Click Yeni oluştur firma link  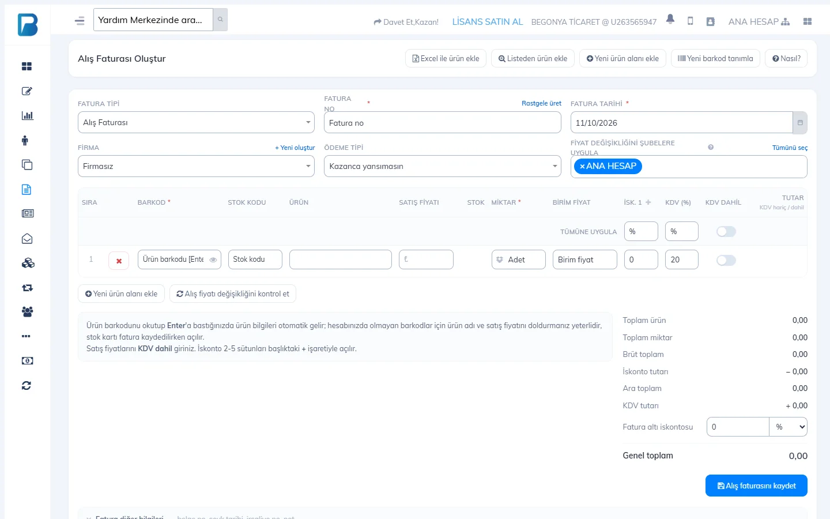pyautogui.click(x=295, y=148)
